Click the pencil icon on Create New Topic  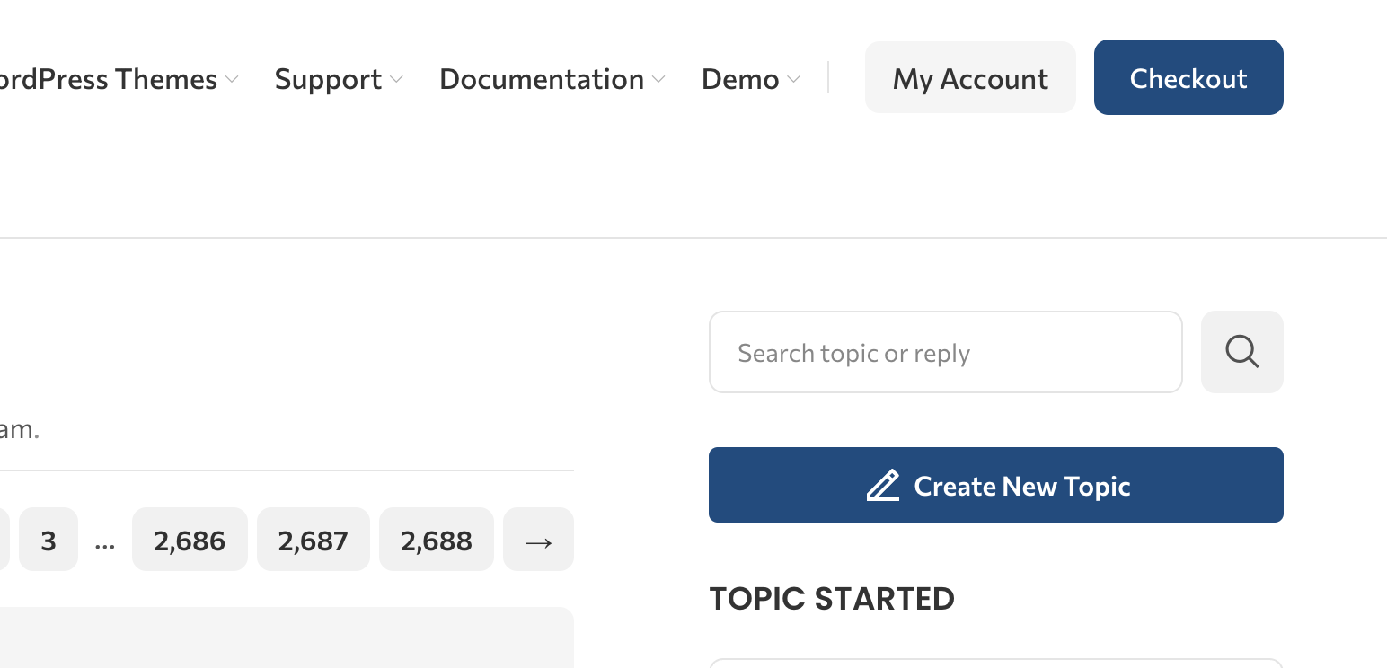pyautogui.click(x=883, y=486)
